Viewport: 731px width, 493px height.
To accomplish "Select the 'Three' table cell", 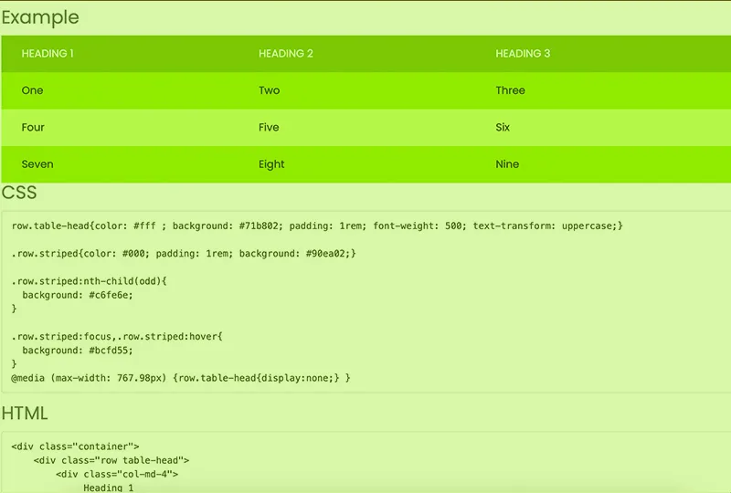I will point(510,90).
